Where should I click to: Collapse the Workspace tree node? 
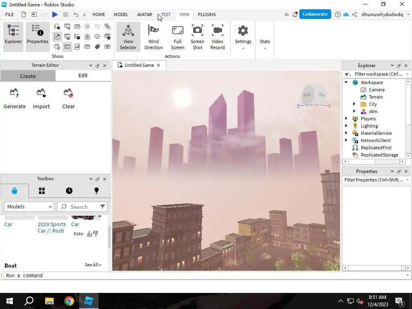(x=346, y=82)
